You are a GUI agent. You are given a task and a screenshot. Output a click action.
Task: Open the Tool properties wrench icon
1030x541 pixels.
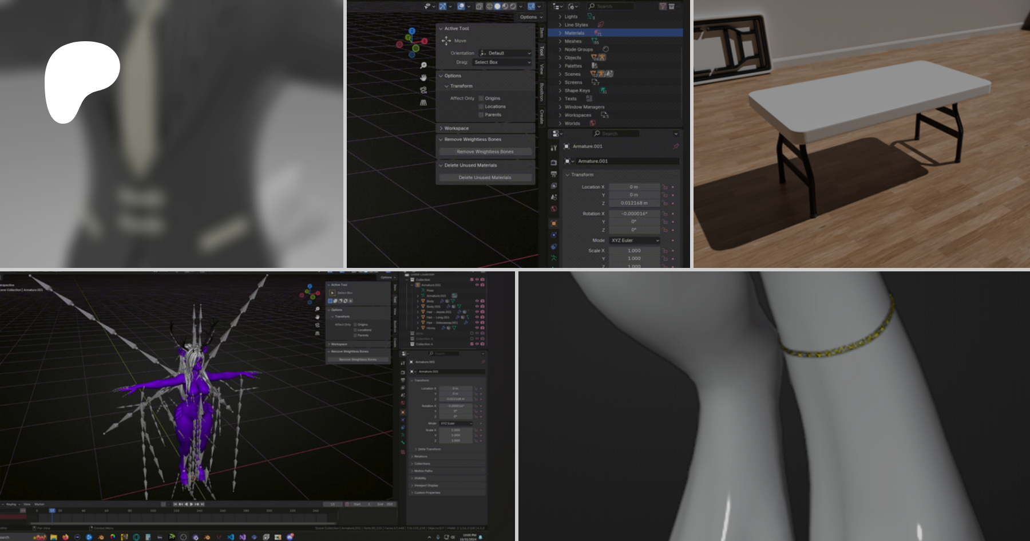coord(553,148)
